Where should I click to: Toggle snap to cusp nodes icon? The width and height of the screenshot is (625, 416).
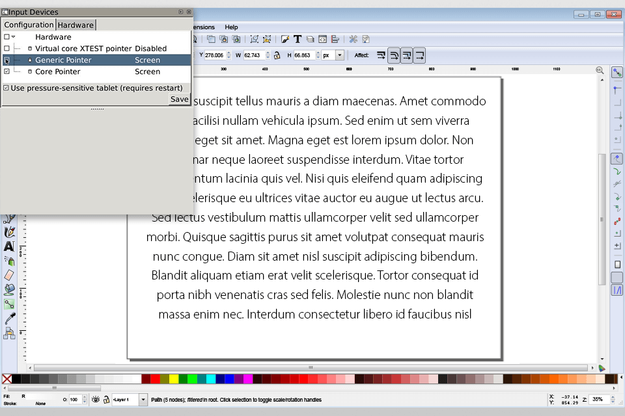pyautogui.click(x=617, y=197)
